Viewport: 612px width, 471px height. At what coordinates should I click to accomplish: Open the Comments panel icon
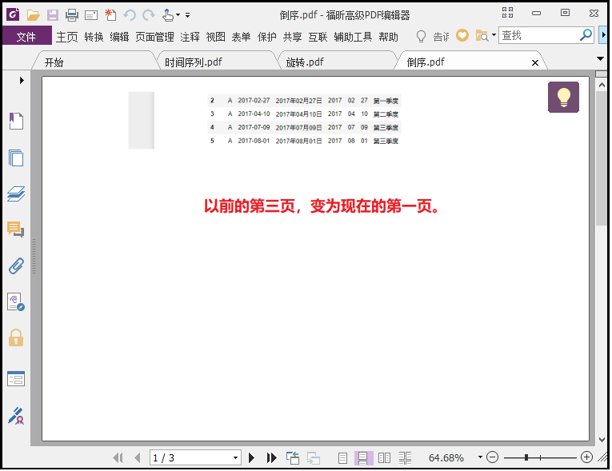(x=16, y=230)
